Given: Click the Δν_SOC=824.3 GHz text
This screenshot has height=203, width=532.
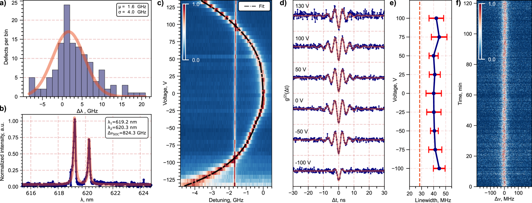Looking at the screenshot, I should [x=127, y=133].
